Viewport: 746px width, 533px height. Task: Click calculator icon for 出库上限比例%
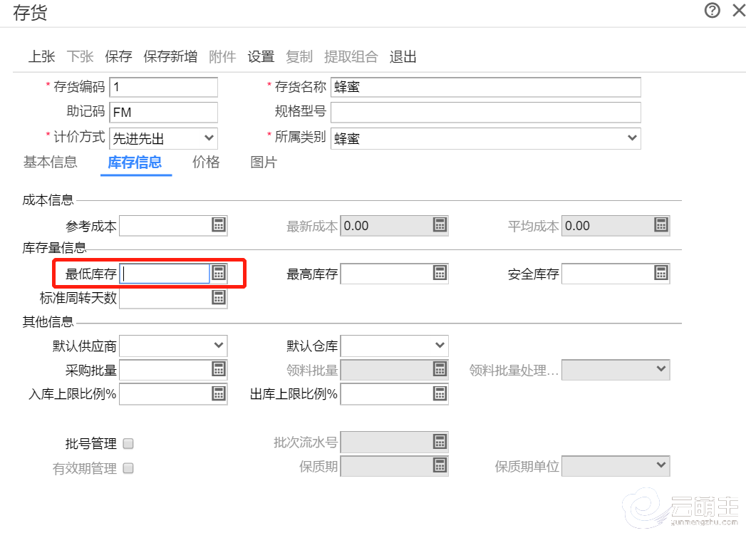tap(440, 393)
